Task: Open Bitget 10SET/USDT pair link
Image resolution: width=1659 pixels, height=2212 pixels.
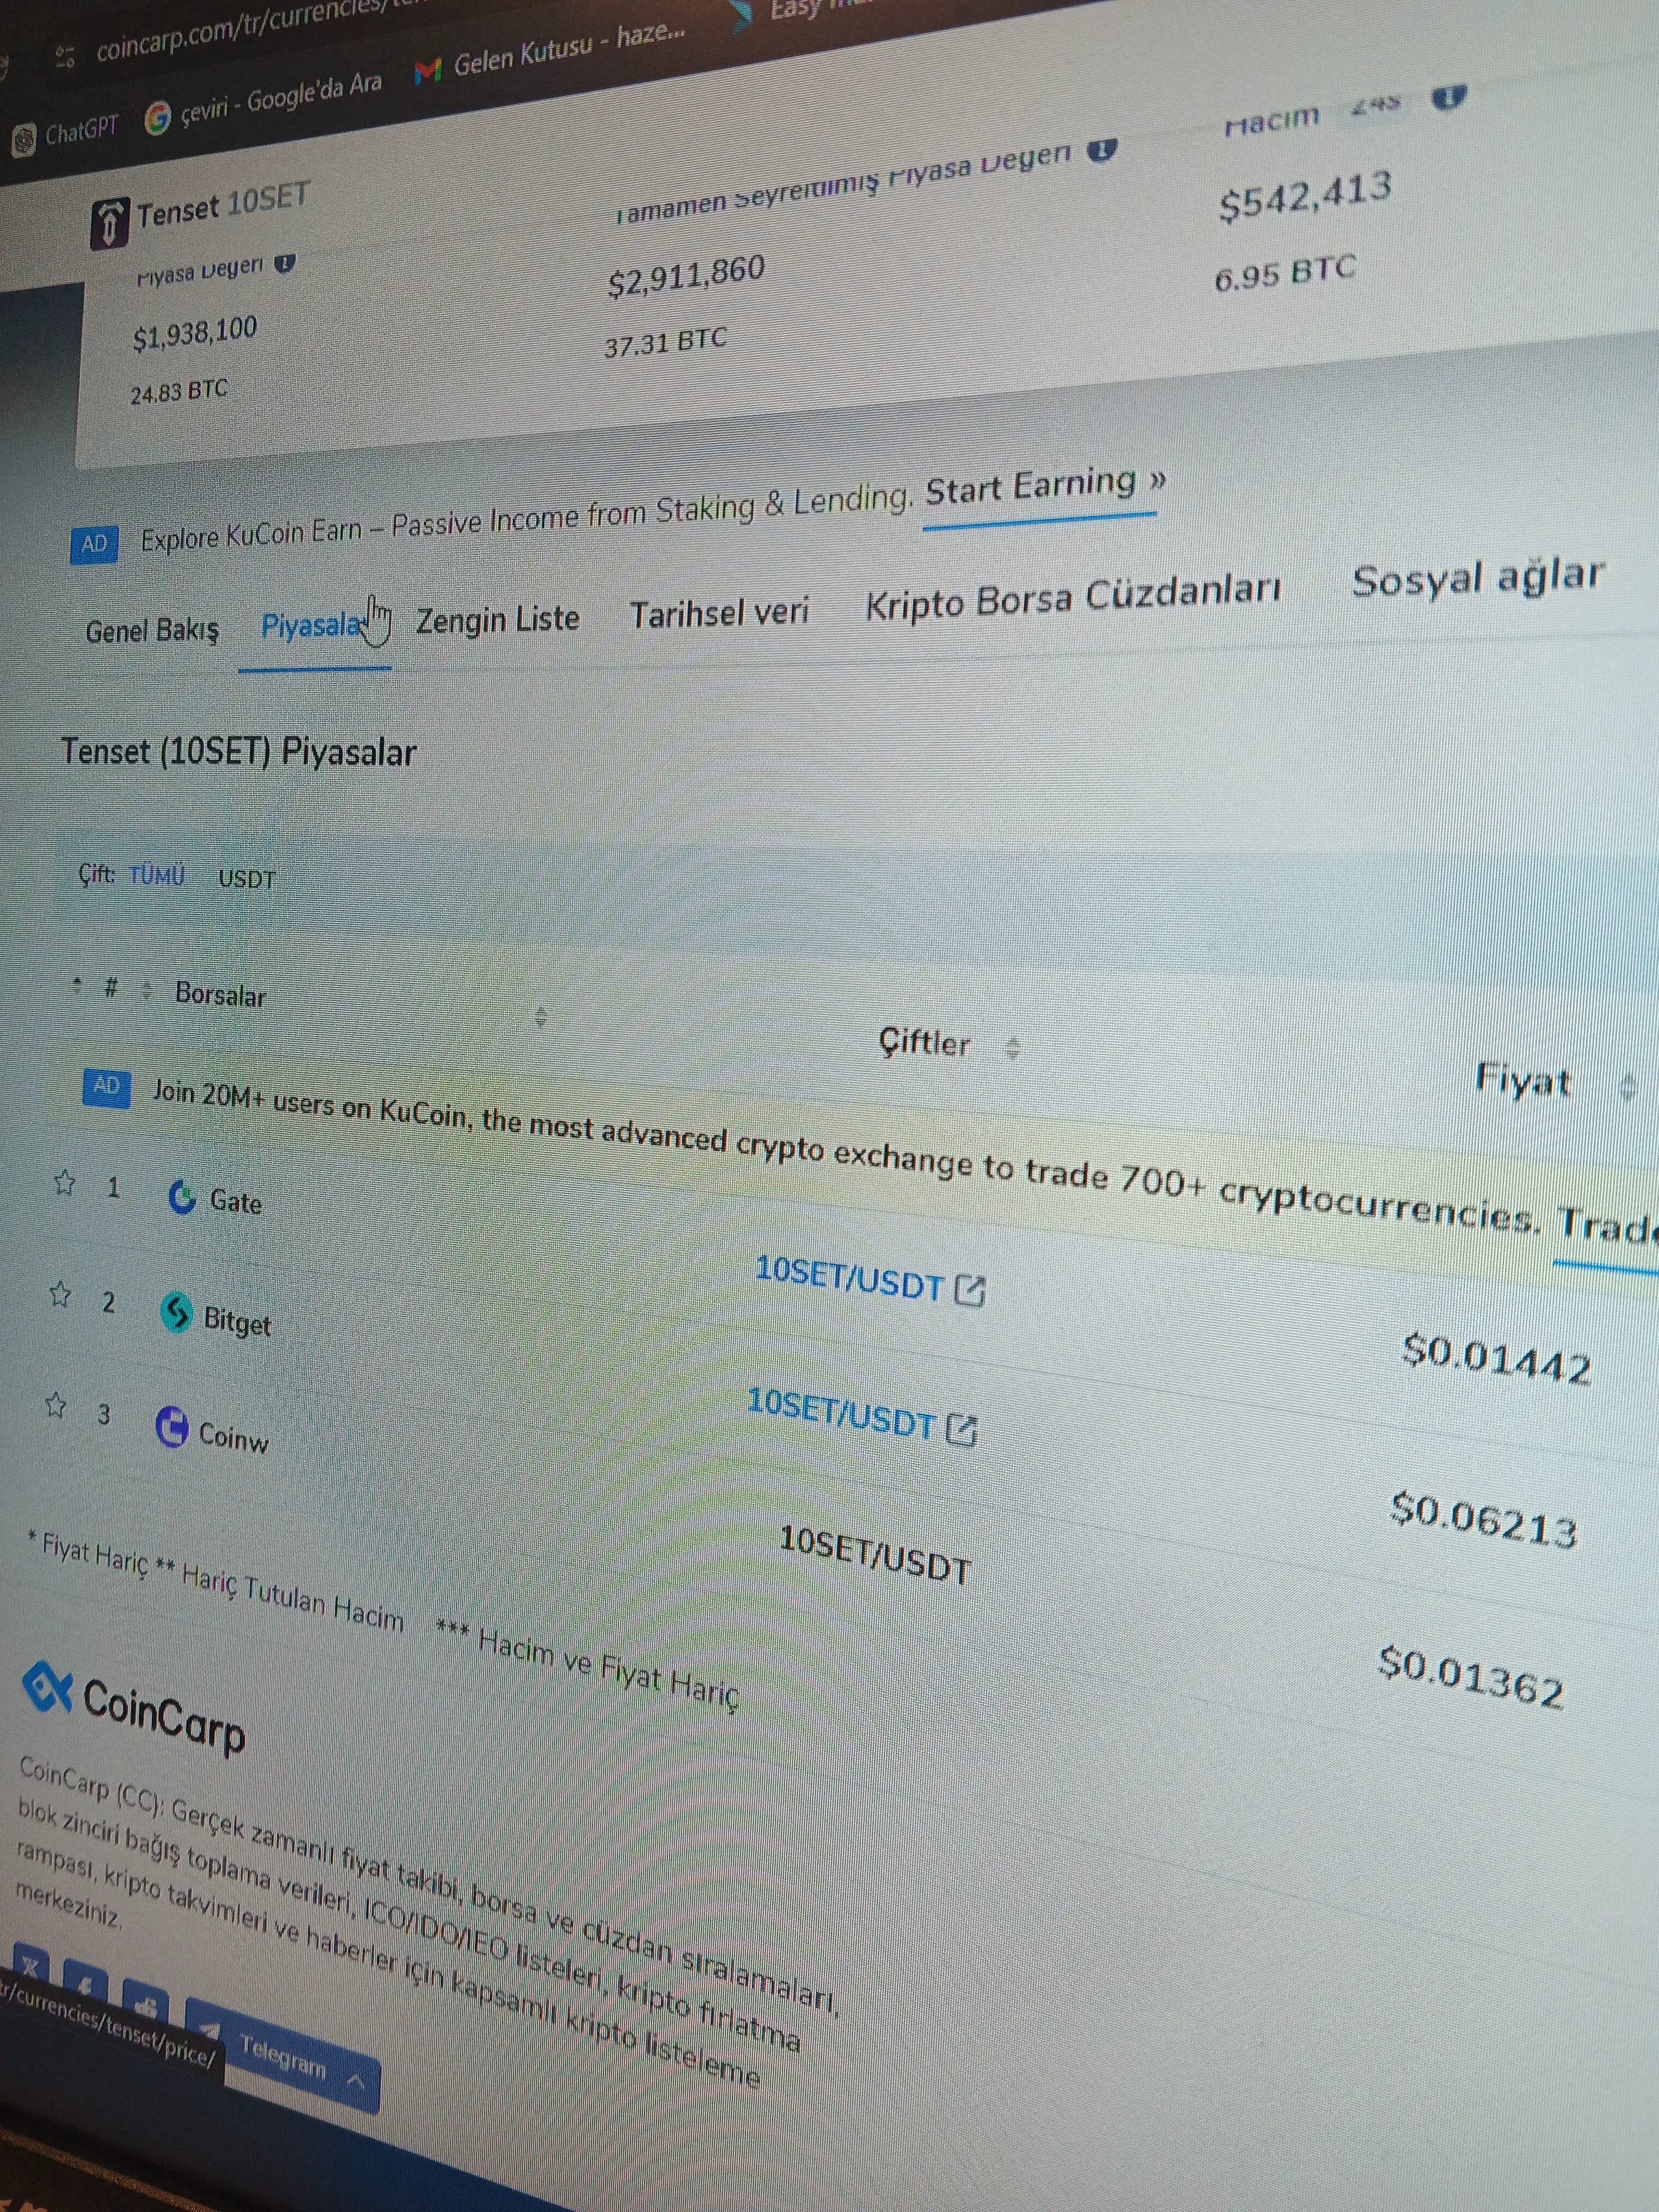Action: [x=841, y=1415]
